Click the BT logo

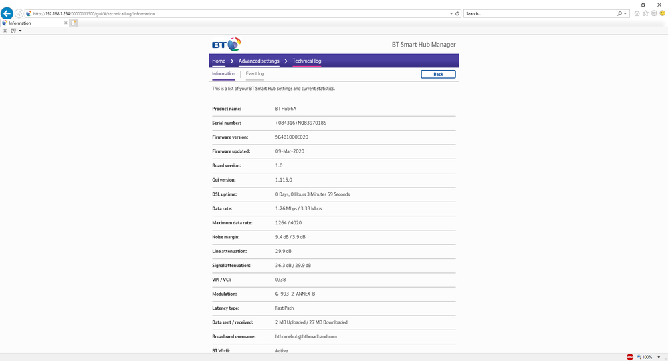[226, 45]
